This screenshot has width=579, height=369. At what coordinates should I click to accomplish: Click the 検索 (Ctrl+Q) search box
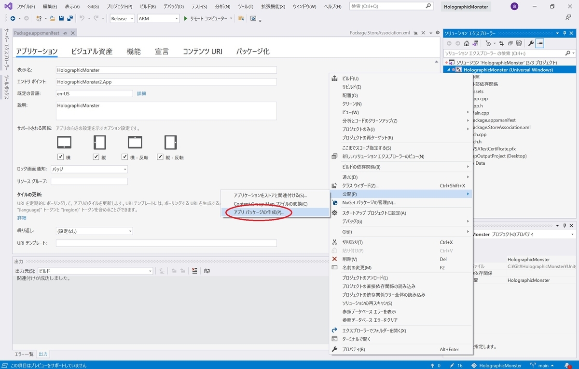(x=390, y=7)
